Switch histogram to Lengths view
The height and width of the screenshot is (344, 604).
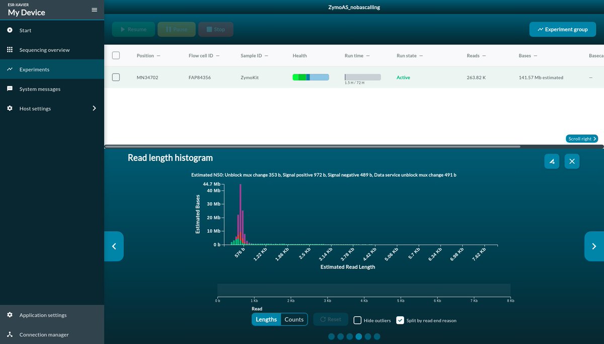click(x=266, y=319)
